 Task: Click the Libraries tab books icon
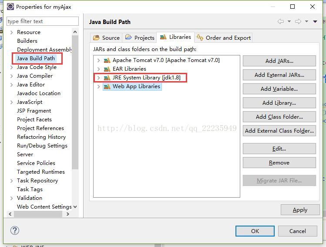point(163,37)
